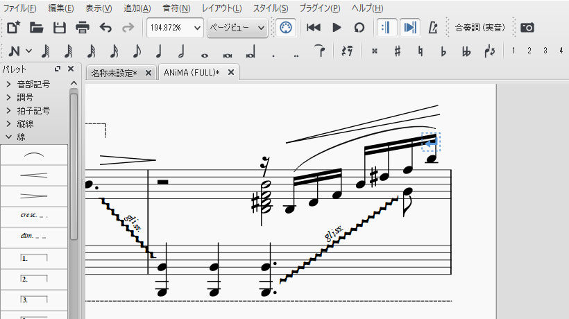Select the quarter note duration
Image resolution: width=569 pixels, height=319 pixels.
pyautogui.click(x=159, y=51)
